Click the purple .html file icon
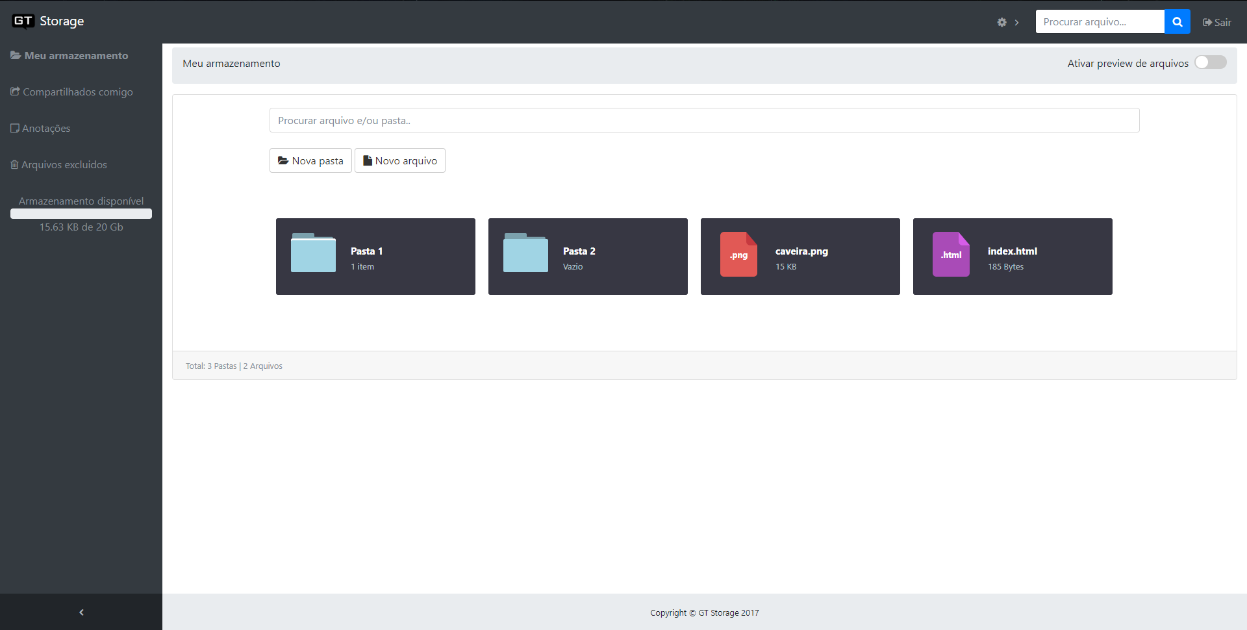1247x630 pixels. [x=951, y=254]
